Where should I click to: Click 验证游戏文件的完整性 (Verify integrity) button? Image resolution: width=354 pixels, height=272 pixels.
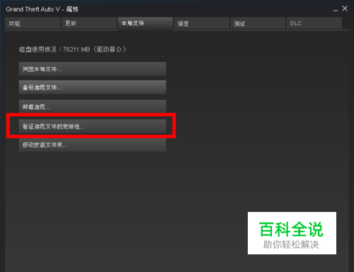[x=93, y=126]
